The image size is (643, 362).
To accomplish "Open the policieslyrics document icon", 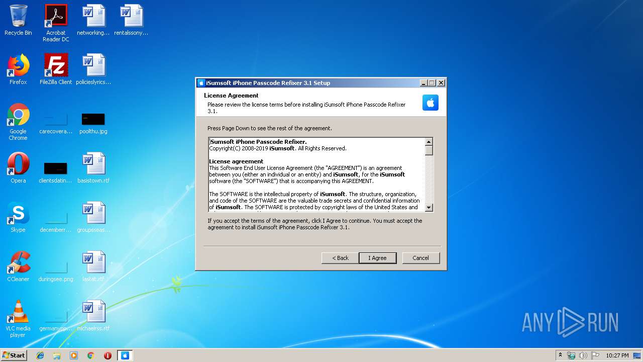I will tap(93, 69).
